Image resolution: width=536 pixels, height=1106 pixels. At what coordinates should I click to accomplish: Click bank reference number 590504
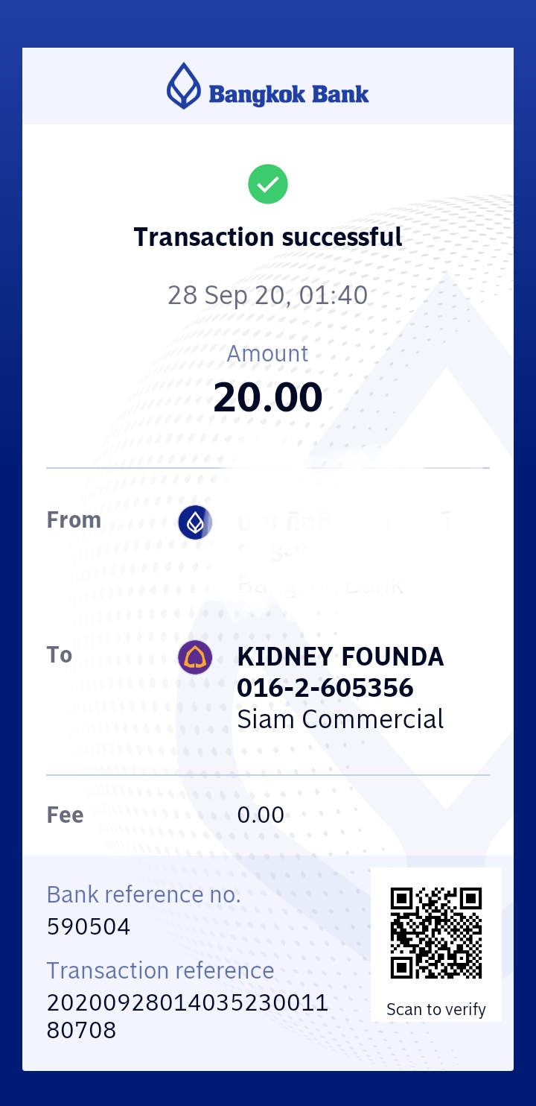[x=89, y=927]
